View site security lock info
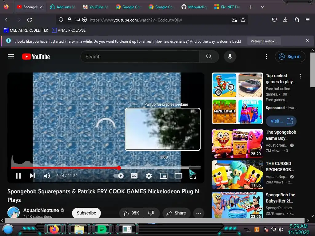This screenshot has height=236, width=315. [x=70, y=20]
